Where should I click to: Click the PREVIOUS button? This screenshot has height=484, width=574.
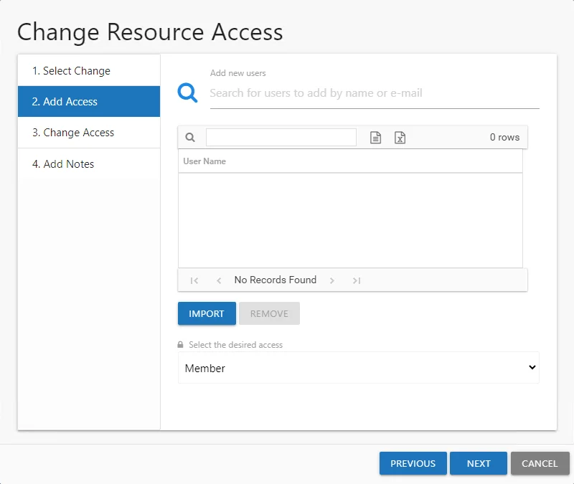click(x=413, y=463)
